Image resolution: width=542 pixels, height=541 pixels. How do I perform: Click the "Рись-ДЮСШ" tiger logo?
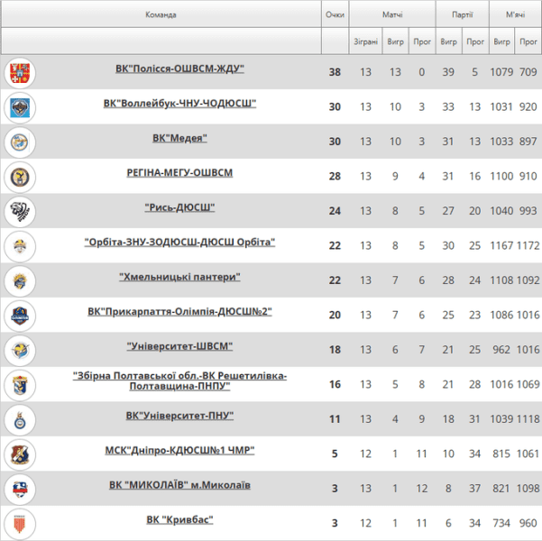[19, 211]
